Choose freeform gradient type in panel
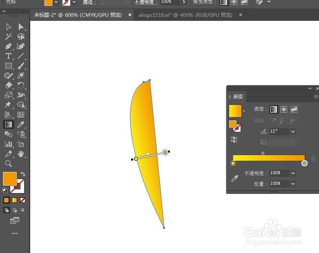The height and width of the screenshot is (253, 319). [x=294, y=109]
